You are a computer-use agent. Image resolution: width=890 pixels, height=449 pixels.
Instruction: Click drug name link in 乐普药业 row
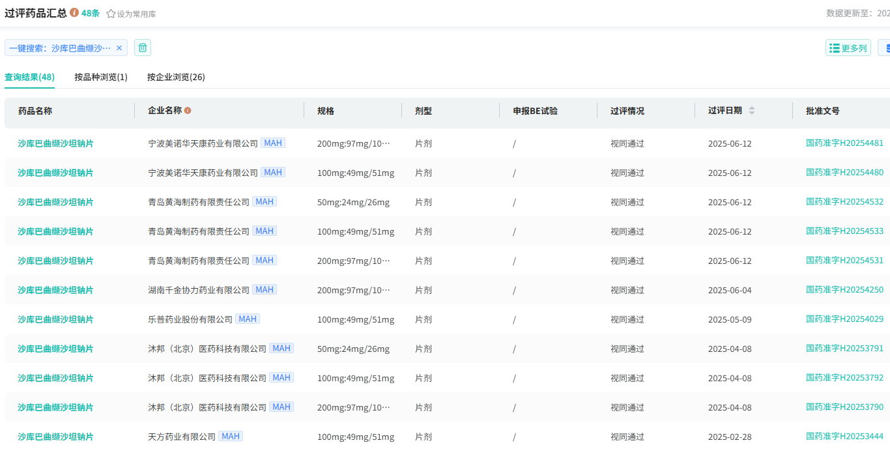(55, 319)
